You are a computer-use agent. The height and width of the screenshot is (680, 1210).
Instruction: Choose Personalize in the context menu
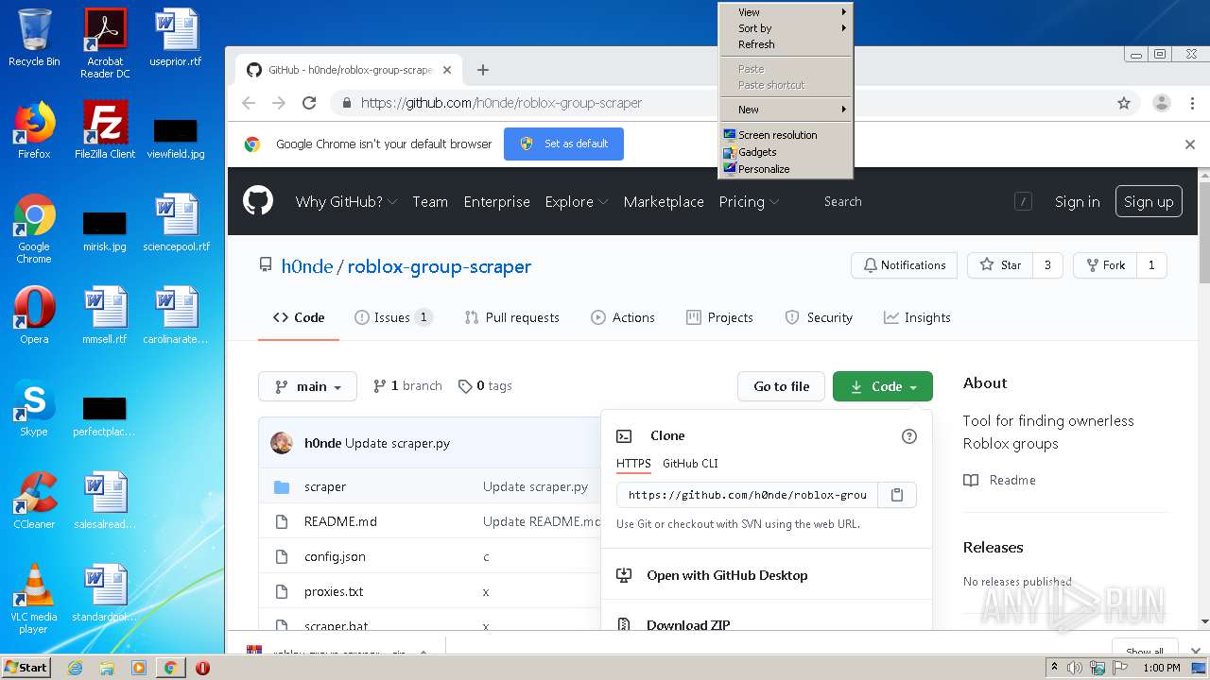786,169
